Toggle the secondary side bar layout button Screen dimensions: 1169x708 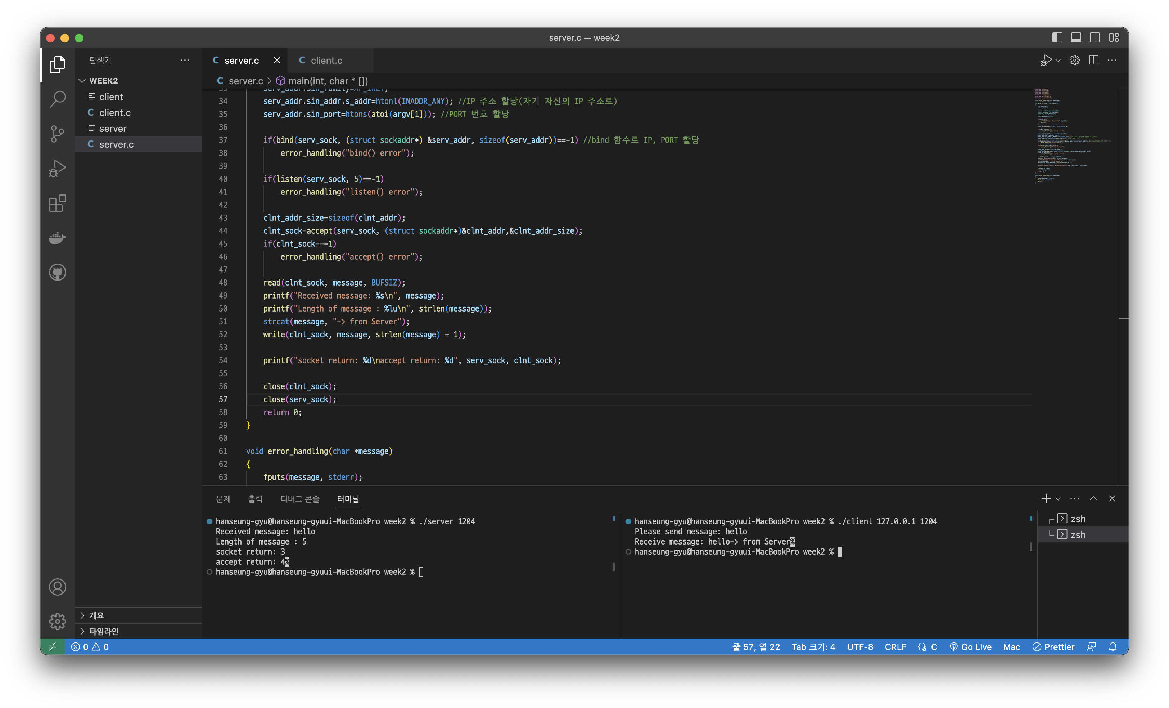(1094, 37)
